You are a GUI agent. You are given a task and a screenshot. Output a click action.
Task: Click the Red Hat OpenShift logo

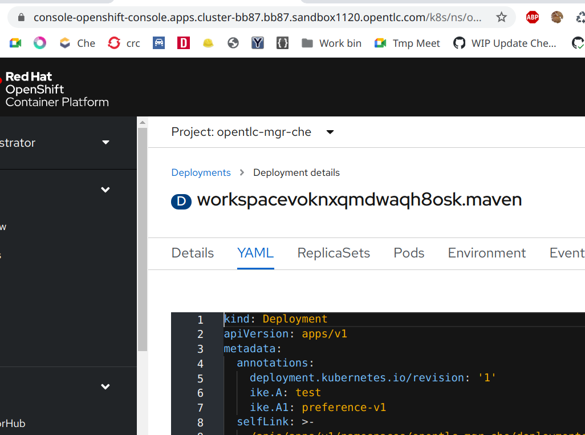(55, 89)
